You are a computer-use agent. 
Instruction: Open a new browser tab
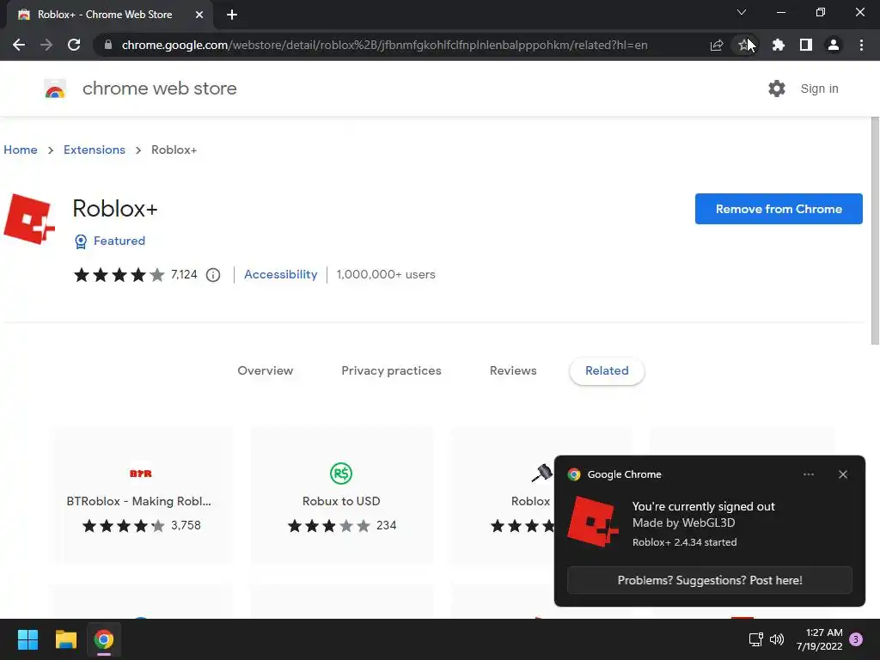coord(232,15)
